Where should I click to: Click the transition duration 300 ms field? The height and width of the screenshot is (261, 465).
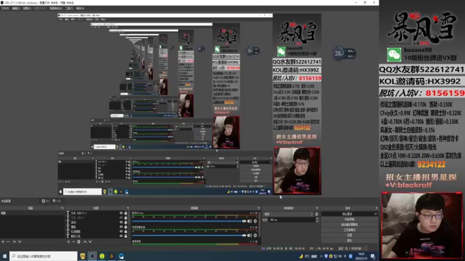point(292,220)
